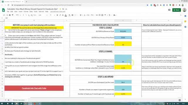Image resolution: width=188 pixels, height=105 pixels.
Task: Star the spreadsheet document
Action: 60,9
